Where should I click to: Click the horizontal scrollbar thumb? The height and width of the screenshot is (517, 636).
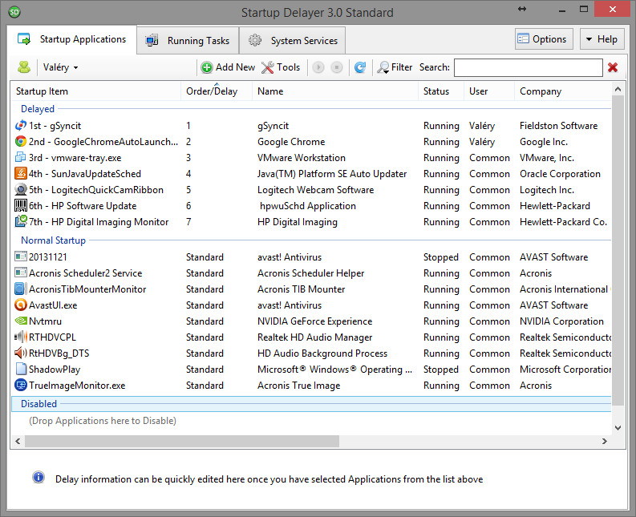pyautogui.click(x=182, y=441)
